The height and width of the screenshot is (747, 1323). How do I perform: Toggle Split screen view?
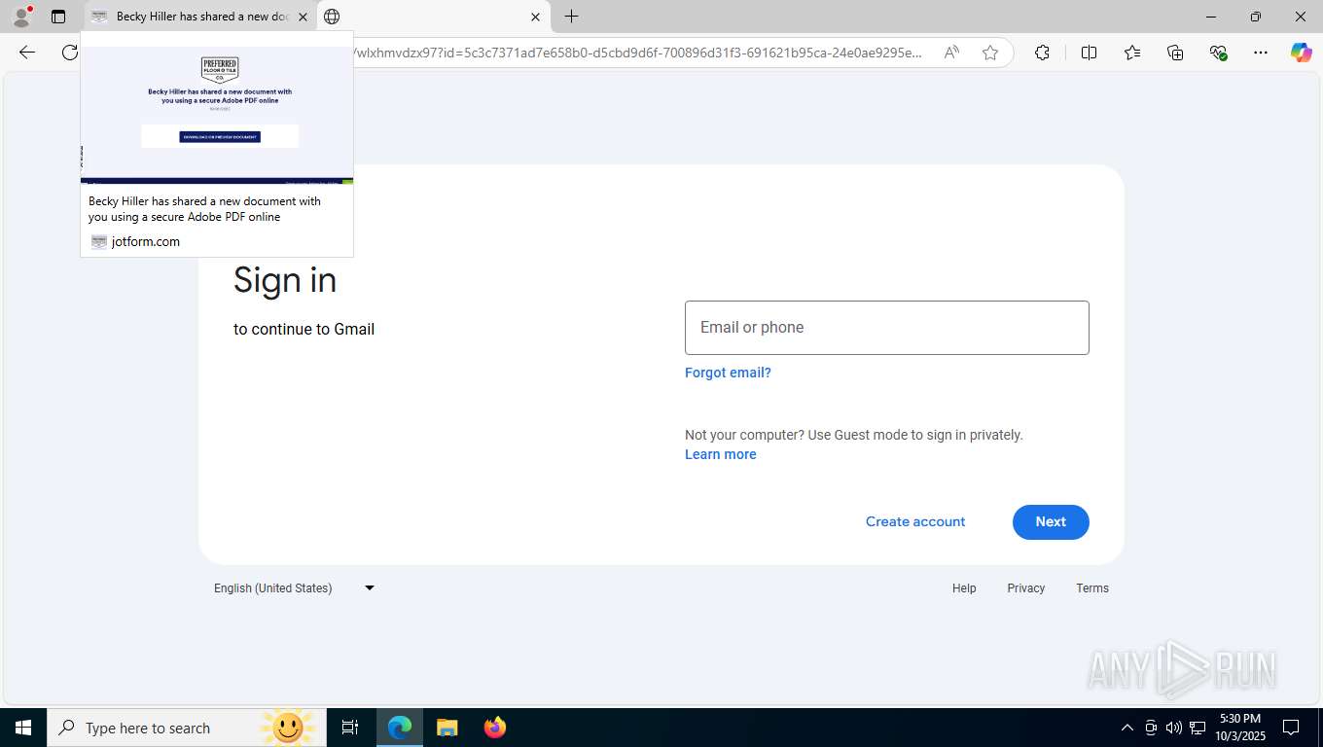(1090, 53)
